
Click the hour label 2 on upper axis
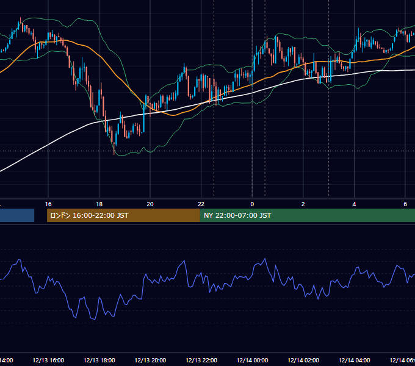[303, 204]
